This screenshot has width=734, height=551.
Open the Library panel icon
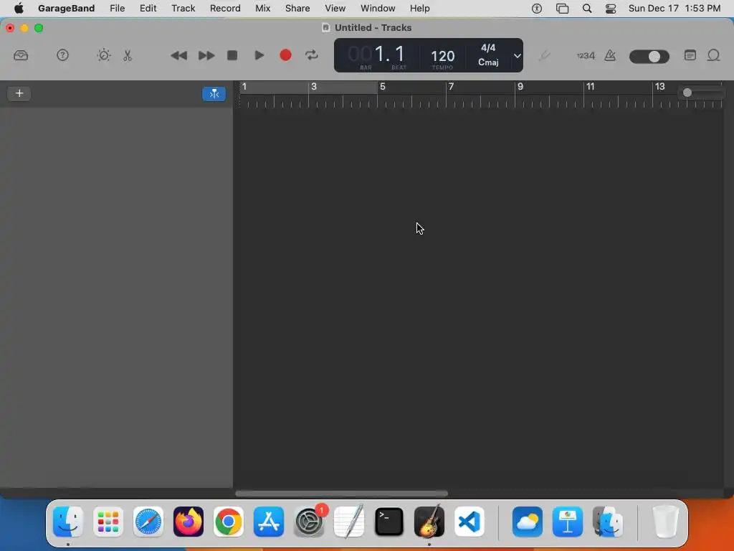pos(21,55)
